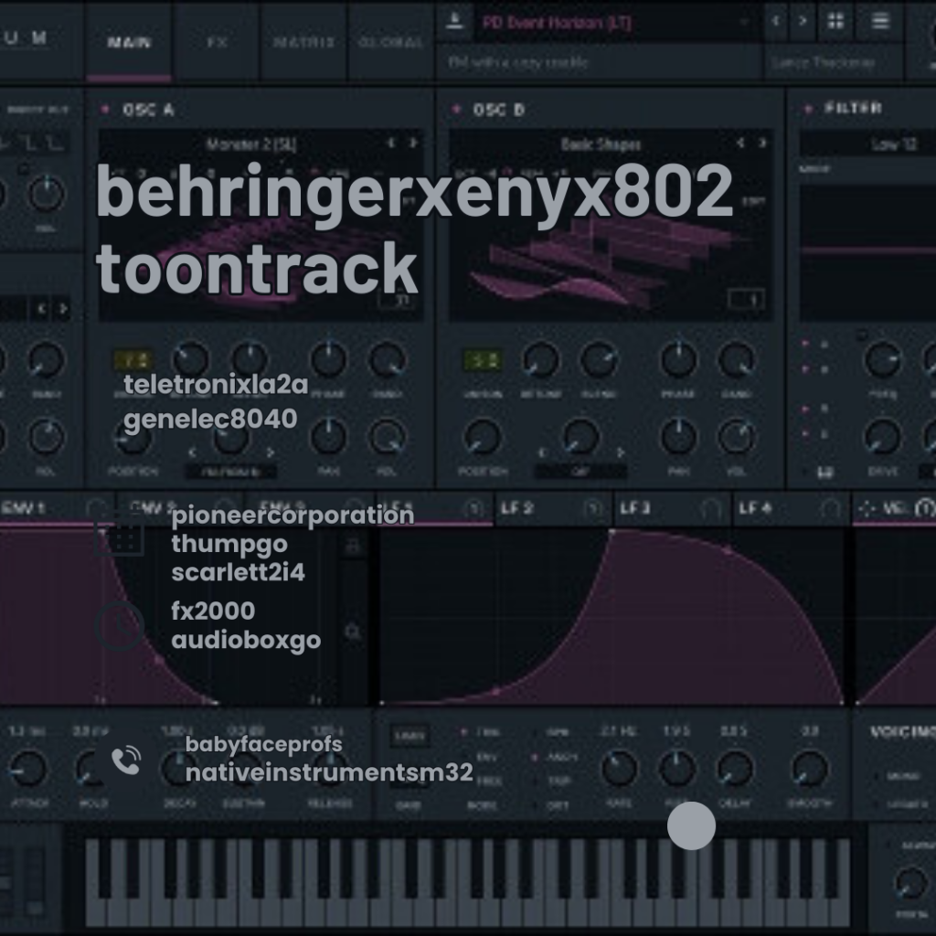Click the next warp mode arrow in OSC B
This screenshot has height=936, width=936.
(621, 453)
